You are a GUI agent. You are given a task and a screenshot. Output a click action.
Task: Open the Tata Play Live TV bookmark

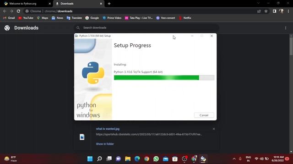coord(139,18)
